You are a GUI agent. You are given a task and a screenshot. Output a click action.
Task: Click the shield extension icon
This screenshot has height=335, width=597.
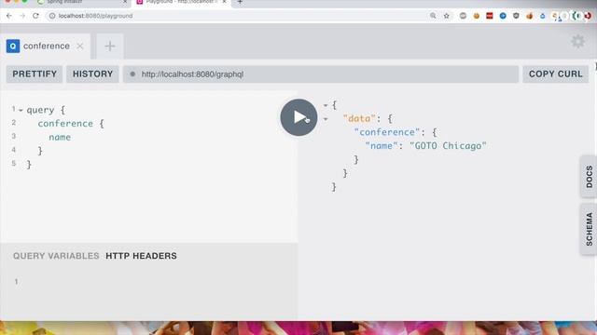tap(516, 16)
